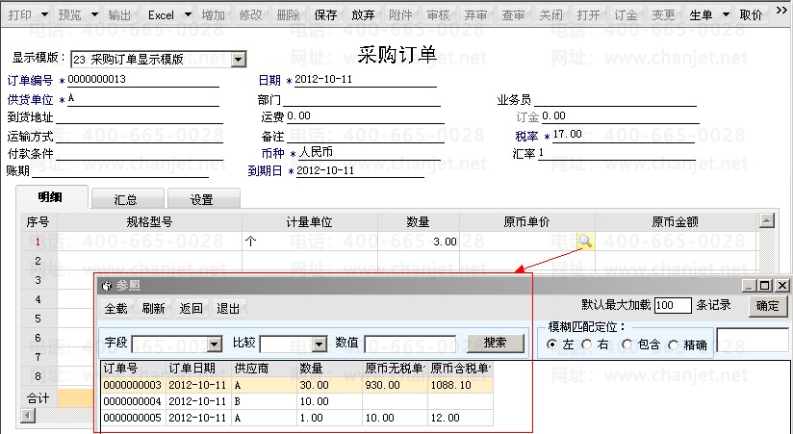The height and width of the screenshot is (434, 793).
Task: Select the 包含 match radio button
Action: coord(627,345)
